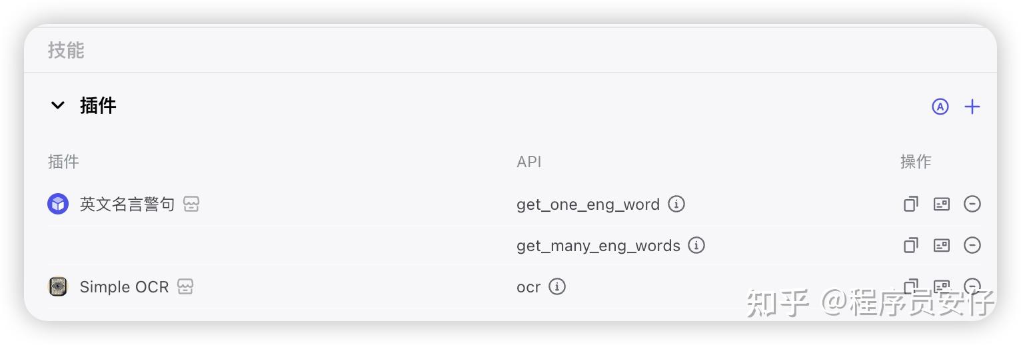Remove get_one_eng_word with the minus icon
The image size is (1021, 345).
[972, 204]
